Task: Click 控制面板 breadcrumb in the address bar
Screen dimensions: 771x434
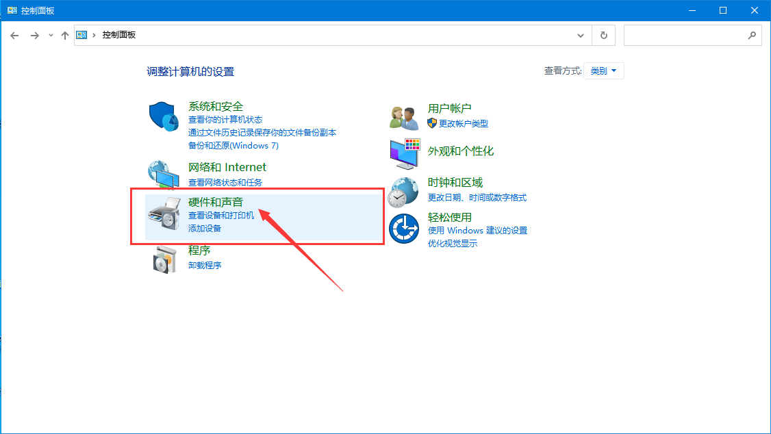Action: [x=119, y=35]
